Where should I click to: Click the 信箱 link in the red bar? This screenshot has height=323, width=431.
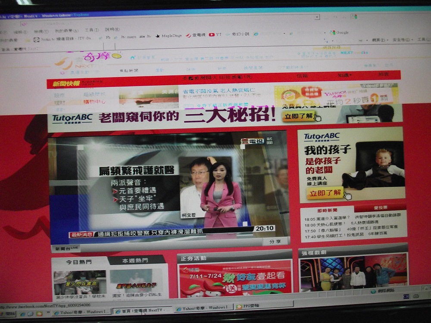coord(302,75)
